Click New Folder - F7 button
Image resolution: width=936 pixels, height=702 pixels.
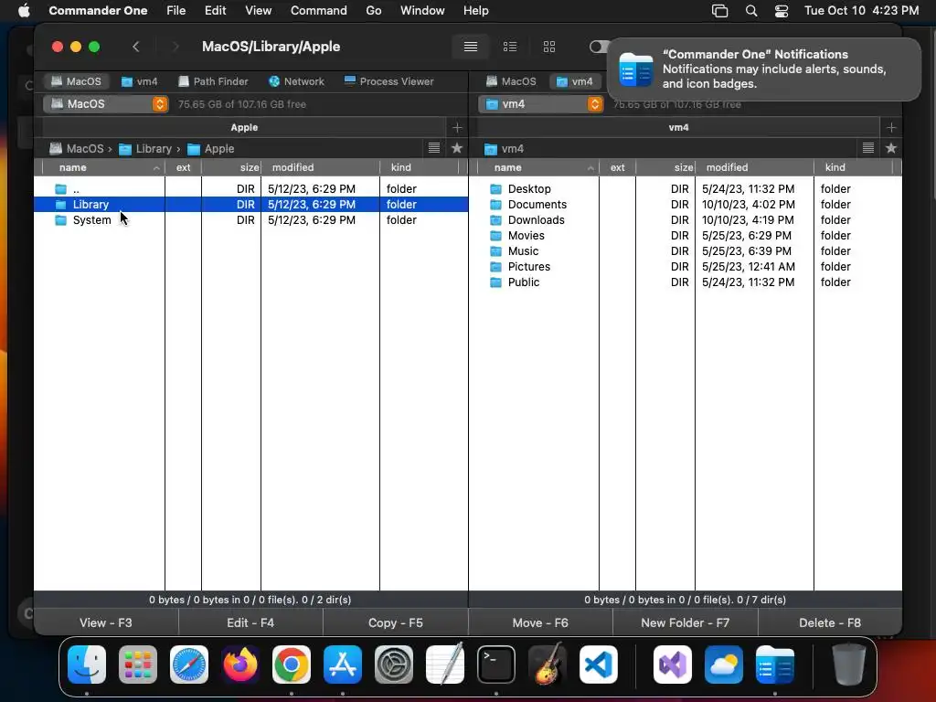pyautogui.click(x=686, y=622)
